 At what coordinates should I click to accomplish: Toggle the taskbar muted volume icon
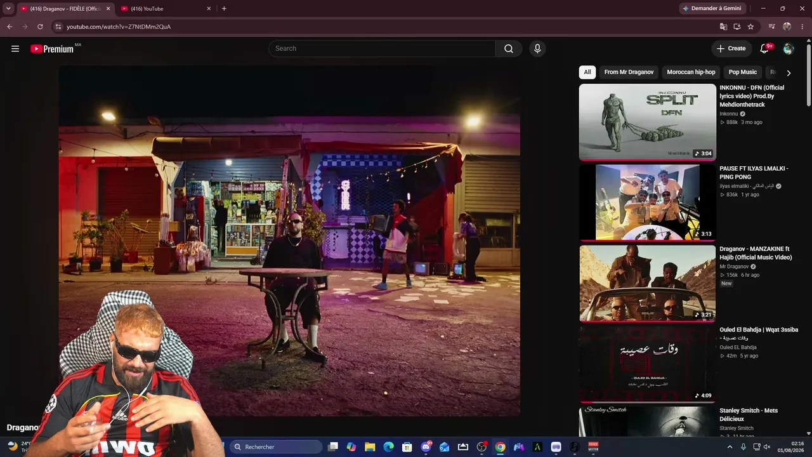[767, 447]
